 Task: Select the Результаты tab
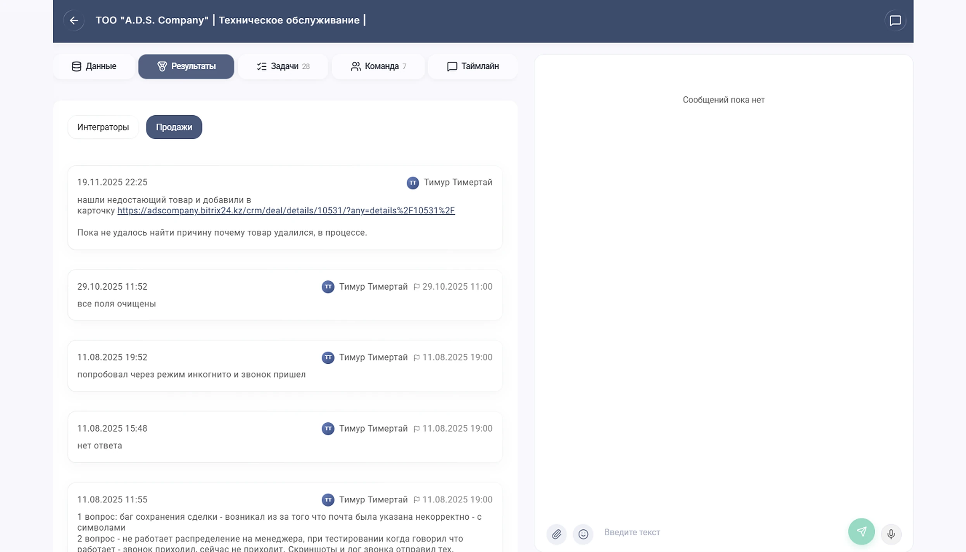[x=186, y=66]
